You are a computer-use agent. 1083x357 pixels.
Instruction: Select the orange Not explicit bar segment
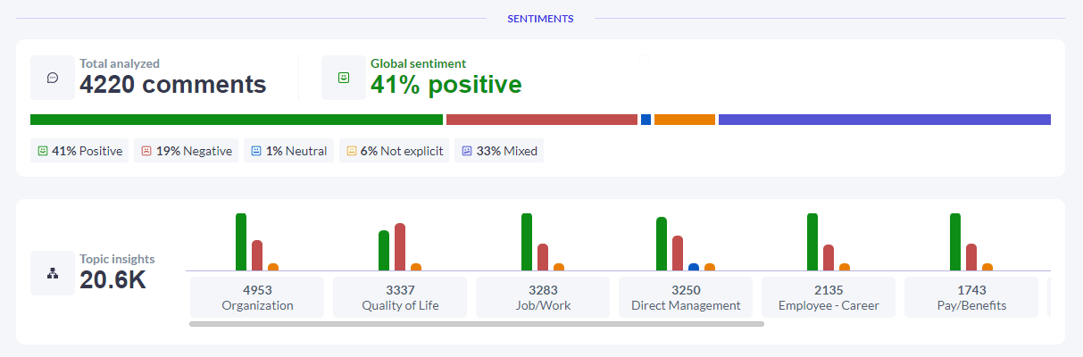[685, 120]
